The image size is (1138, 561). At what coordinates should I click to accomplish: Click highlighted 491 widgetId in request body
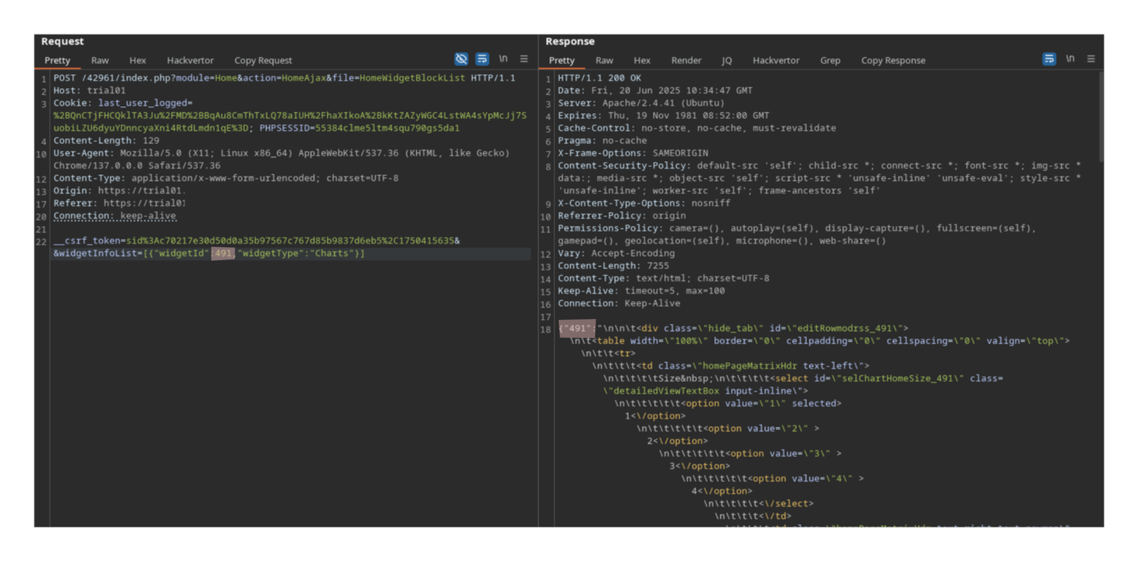tap(223, 253)
